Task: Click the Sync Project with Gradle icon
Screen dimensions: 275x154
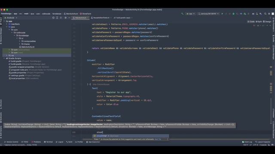Action: tap(253, 14)
